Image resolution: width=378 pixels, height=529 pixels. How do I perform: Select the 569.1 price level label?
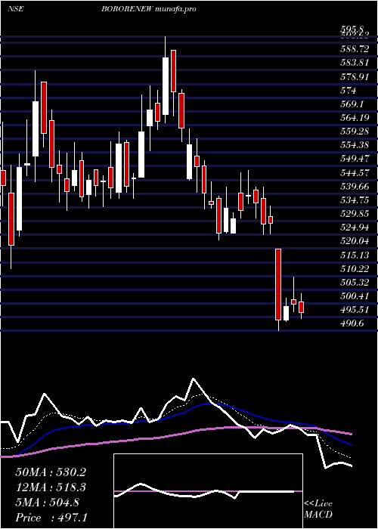(352, 104)
